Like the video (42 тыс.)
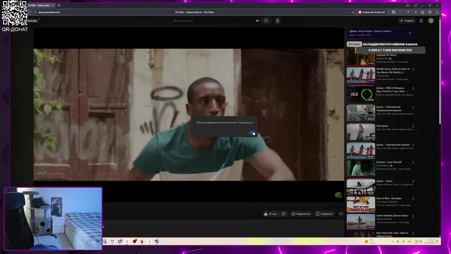This screenshot has width=451, height=254. coord(270,214)
